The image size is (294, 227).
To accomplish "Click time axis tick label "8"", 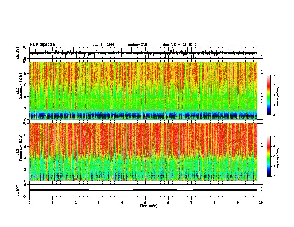I will (215, 203).
